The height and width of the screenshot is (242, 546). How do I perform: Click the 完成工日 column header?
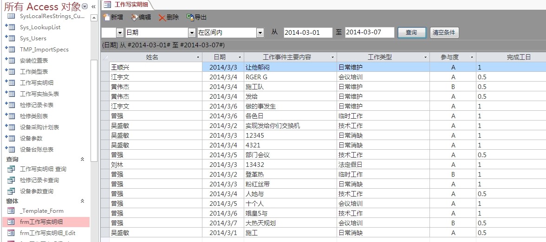pos(511,57)
